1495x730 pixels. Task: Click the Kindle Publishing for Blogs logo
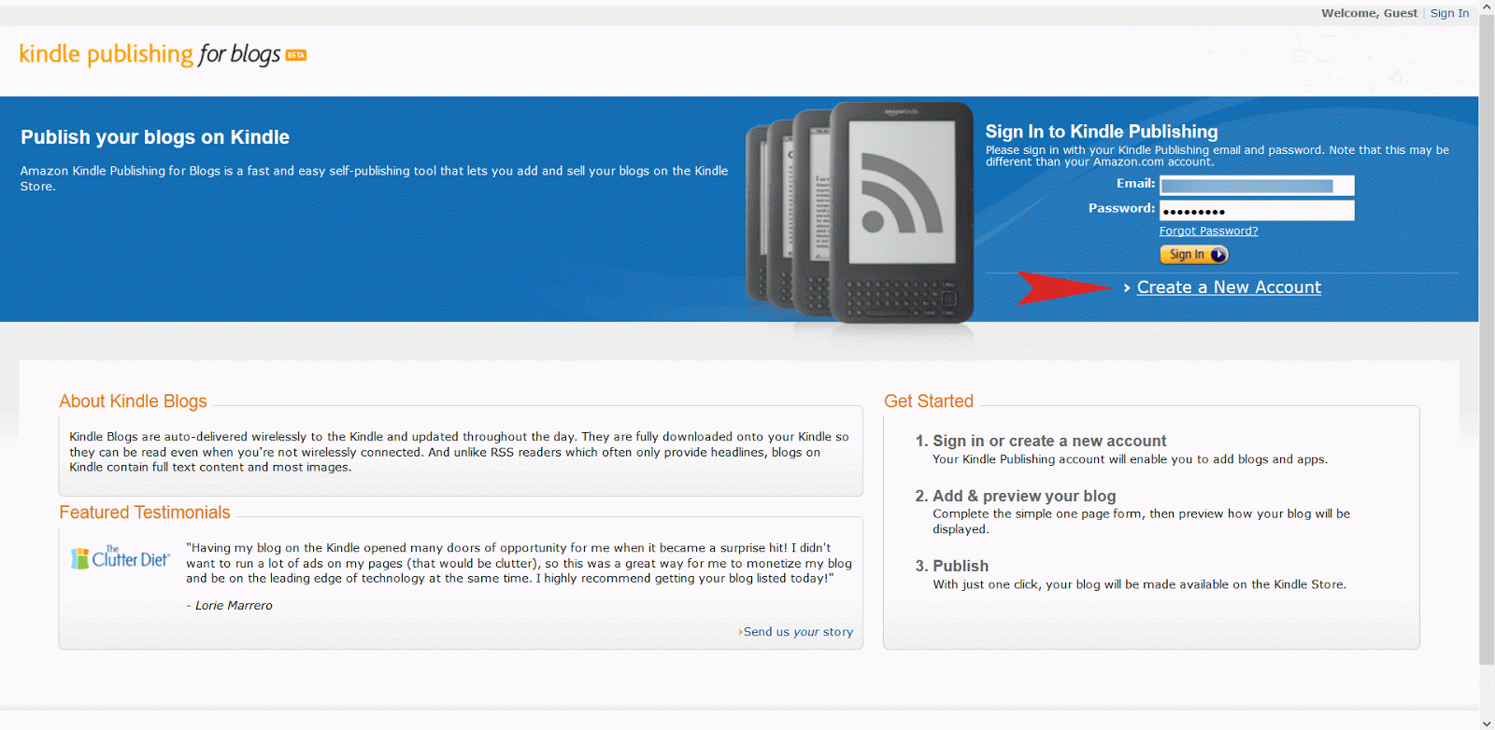point(163,55)
